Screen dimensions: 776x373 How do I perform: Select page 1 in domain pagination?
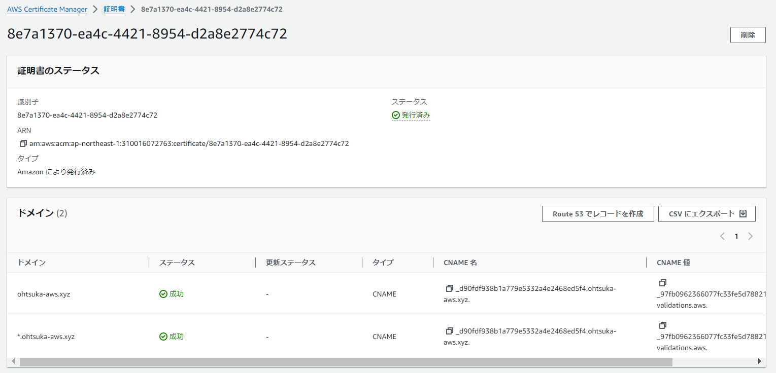(x=736, y=236)
